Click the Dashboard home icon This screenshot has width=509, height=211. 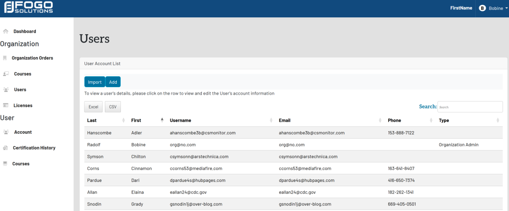(x=5, y=31)
